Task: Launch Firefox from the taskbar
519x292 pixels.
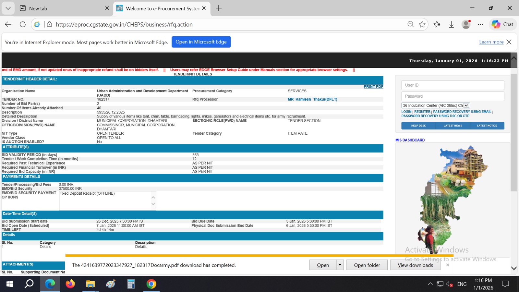Action: [x=70, y=284]
